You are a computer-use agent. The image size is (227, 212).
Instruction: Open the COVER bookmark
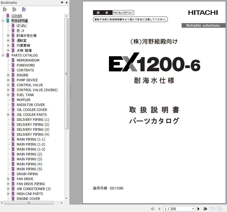17,16
